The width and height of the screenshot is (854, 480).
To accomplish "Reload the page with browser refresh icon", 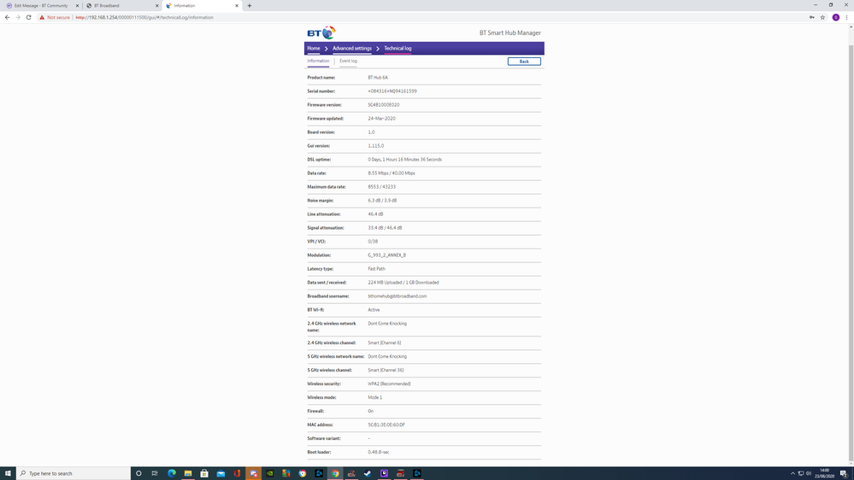I will [x=28, y=17].
